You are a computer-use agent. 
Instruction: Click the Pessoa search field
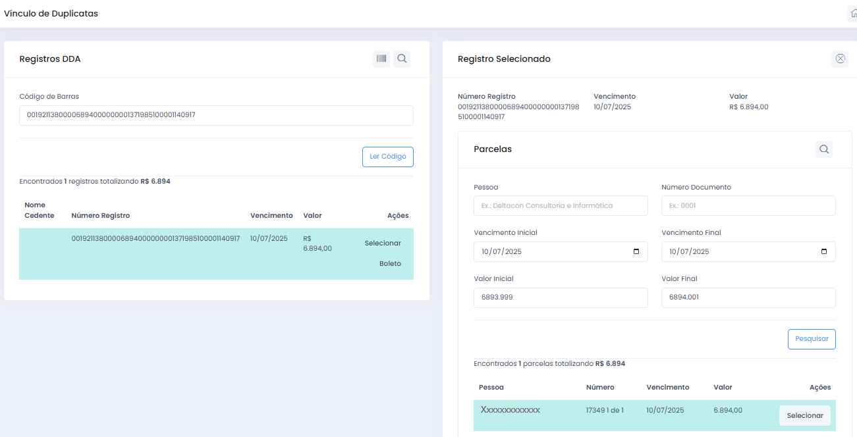click(x=561, y=205)
